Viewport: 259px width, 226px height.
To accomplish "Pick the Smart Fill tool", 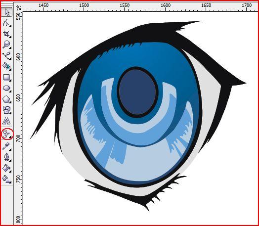I will 6,66.
